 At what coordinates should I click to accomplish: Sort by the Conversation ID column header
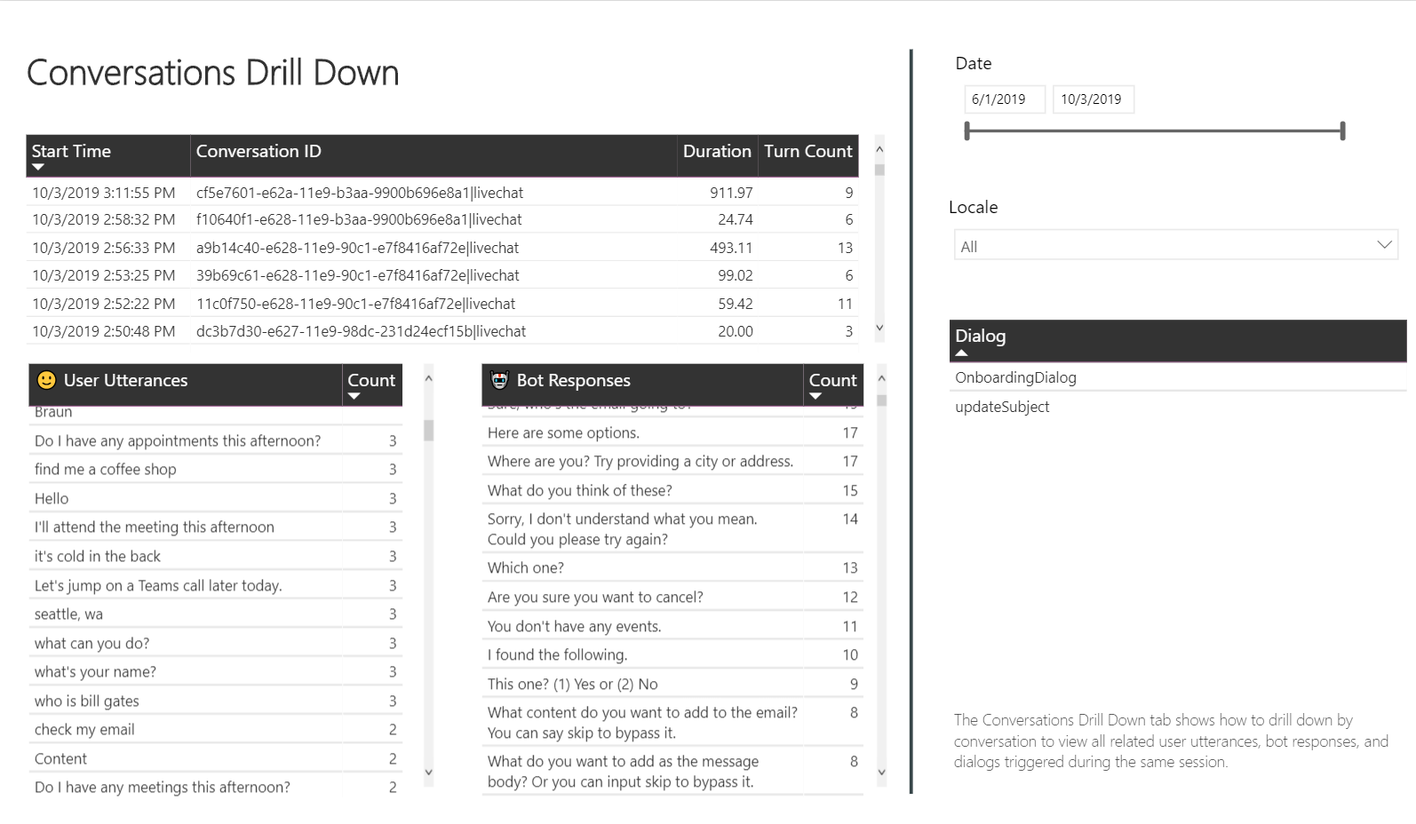pyautogui.click(x=259, y=151)
